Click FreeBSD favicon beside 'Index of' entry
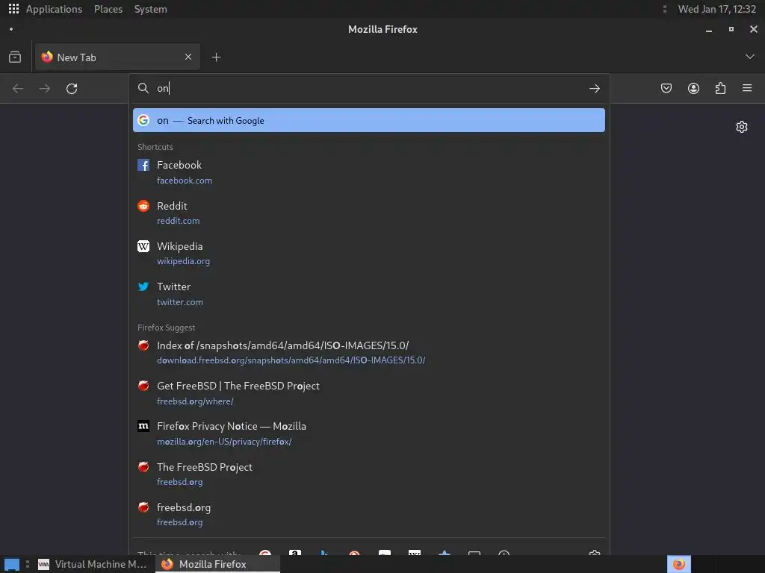The width and height of the screenshot is (765, 573). [143, 345]
